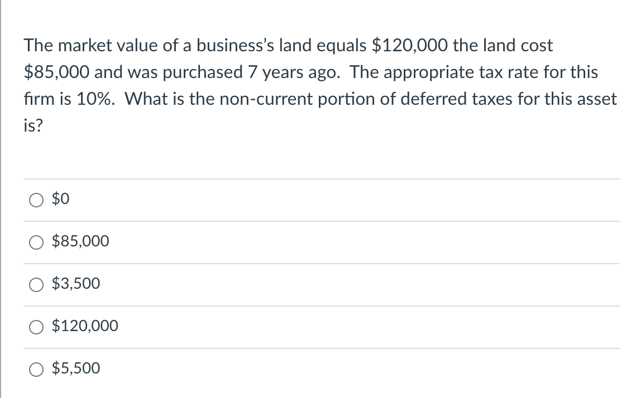The height and width of the screenshot is (398, 631).
Task: Click the $5,500 radio button circle
Action: 36,369
